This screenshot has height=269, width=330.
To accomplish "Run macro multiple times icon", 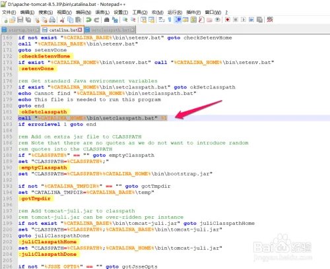I will (x=251, y=20).
